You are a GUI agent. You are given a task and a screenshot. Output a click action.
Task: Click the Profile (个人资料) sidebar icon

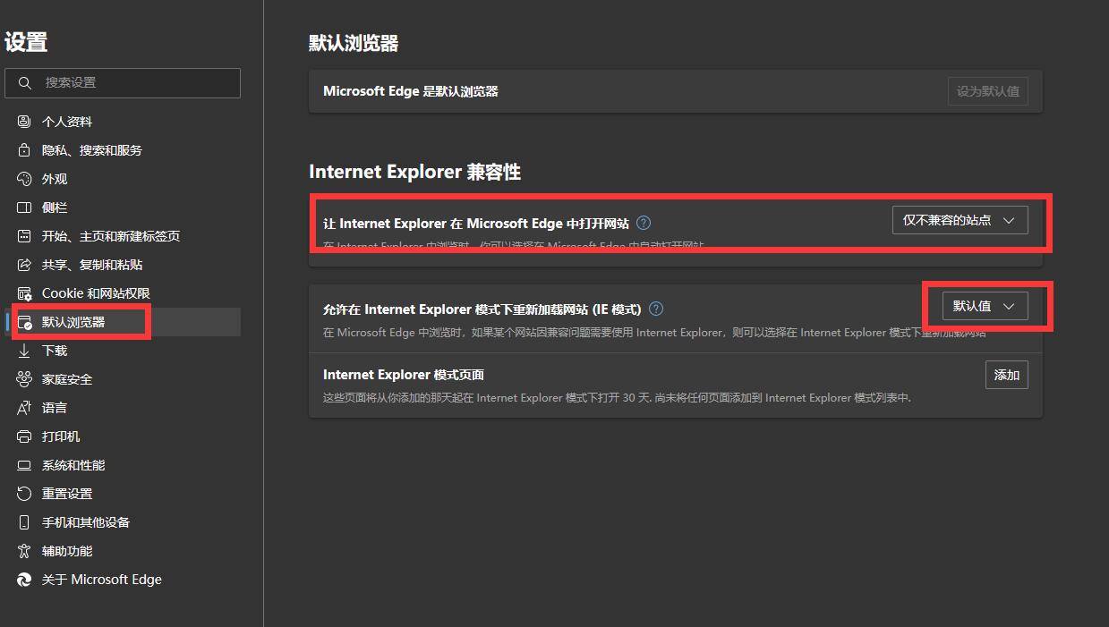tap(24, 122)
